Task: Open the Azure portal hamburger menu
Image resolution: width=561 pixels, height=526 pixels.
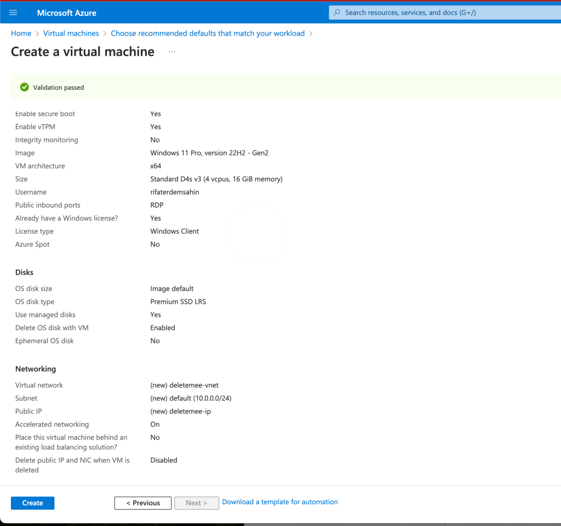Action: click(x=13, y=13)
